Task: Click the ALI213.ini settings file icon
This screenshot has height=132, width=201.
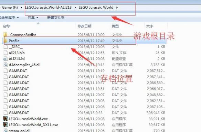Action: 6,59
